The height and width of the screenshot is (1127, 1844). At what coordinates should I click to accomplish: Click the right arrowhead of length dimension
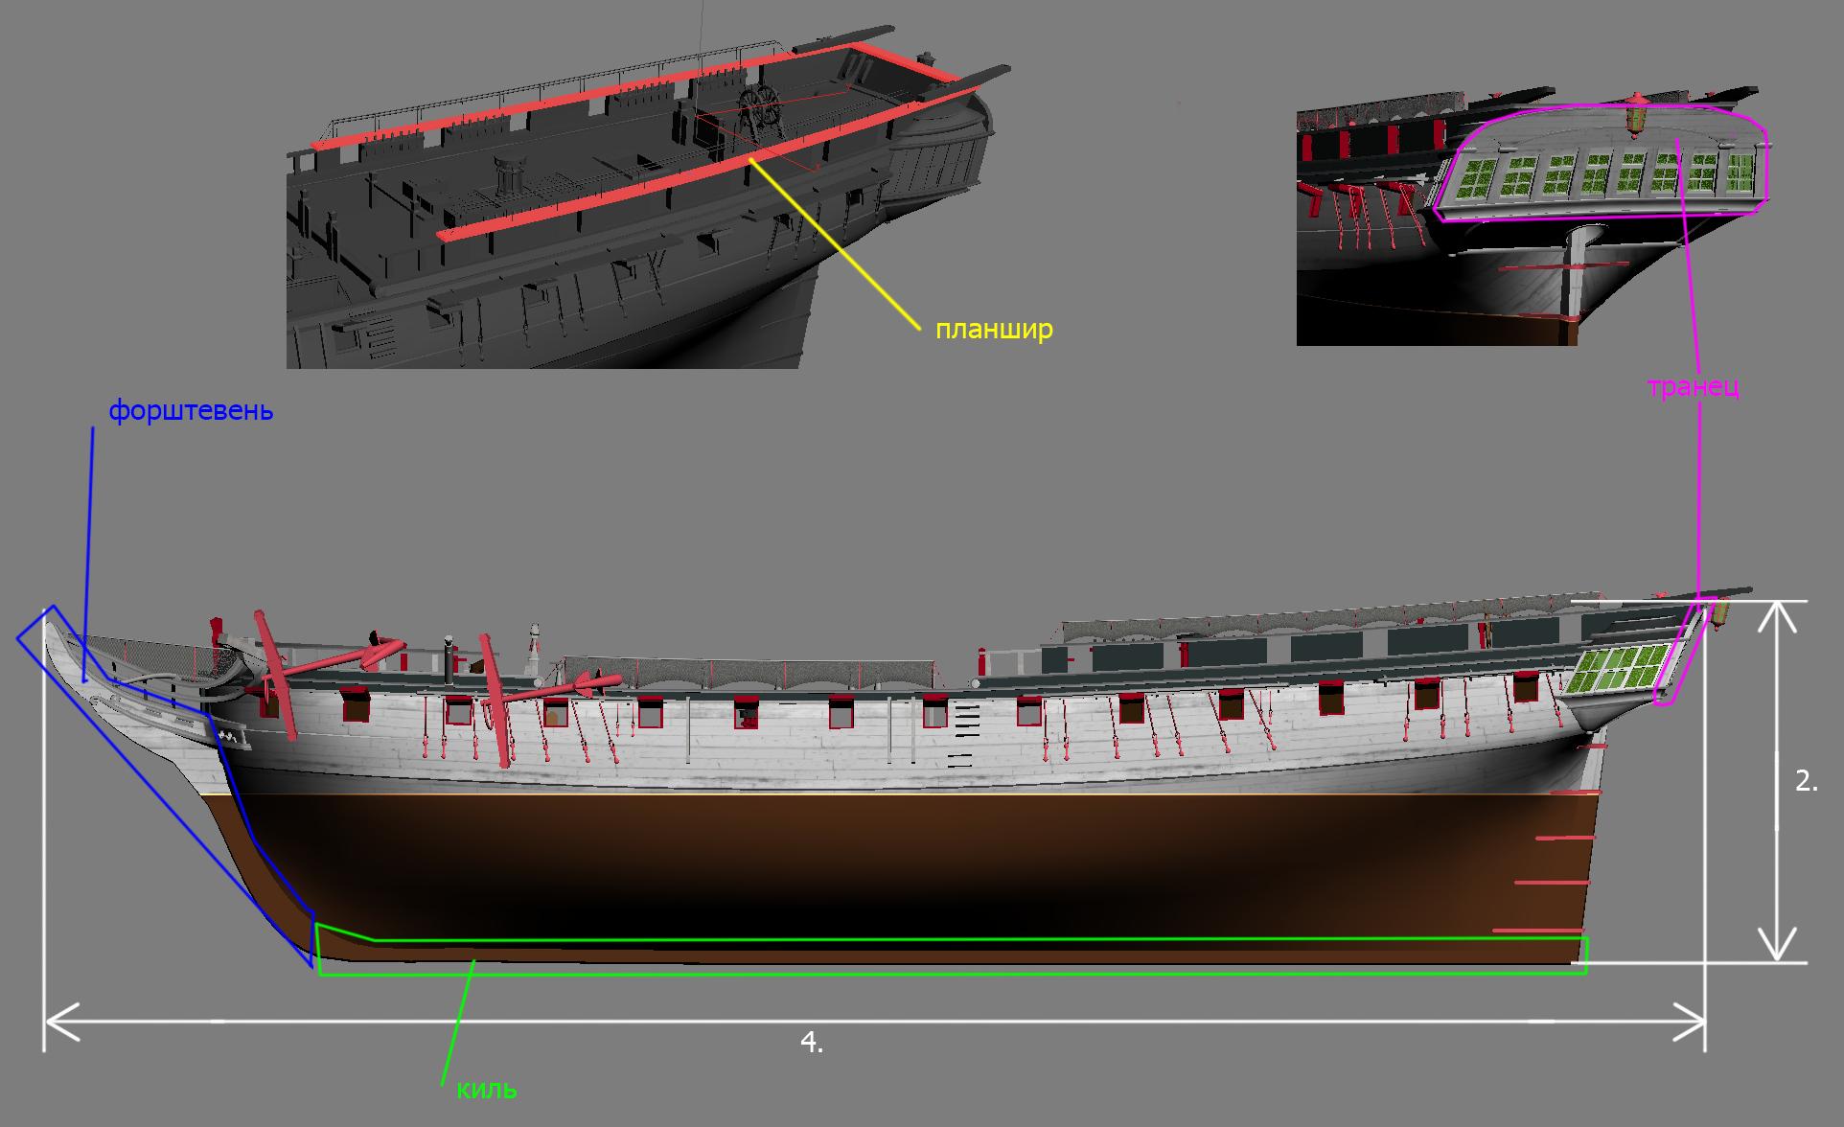1688,1023
